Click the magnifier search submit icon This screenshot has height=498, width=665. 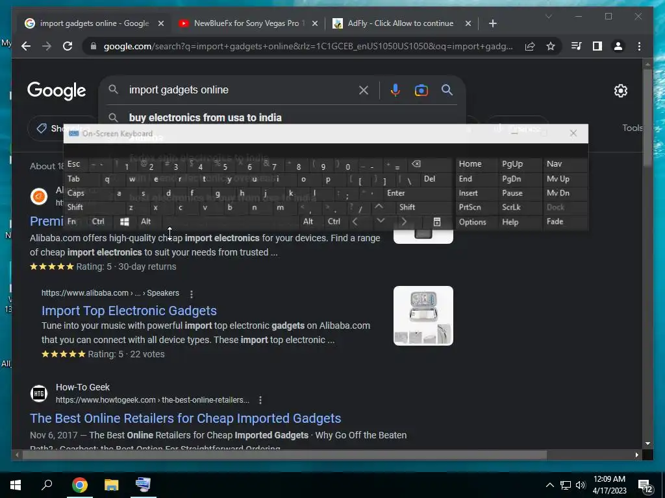(447, 89)
